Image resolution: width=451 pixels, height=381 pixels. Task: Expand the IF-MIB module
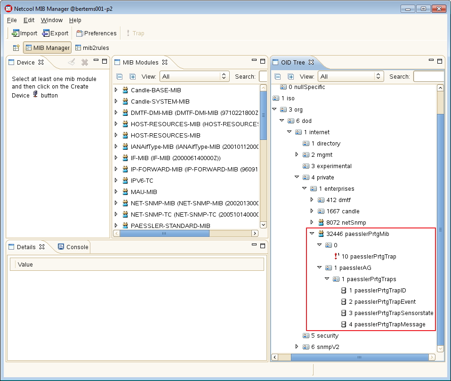116,158
